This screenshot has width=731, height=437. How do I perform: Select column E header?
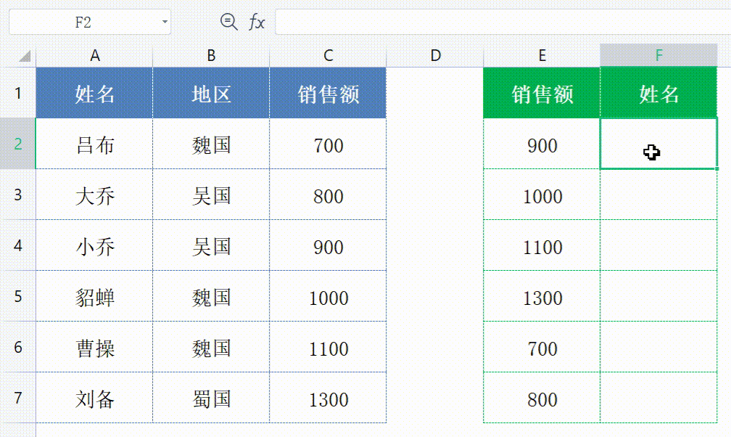click(x=542, y=56)
